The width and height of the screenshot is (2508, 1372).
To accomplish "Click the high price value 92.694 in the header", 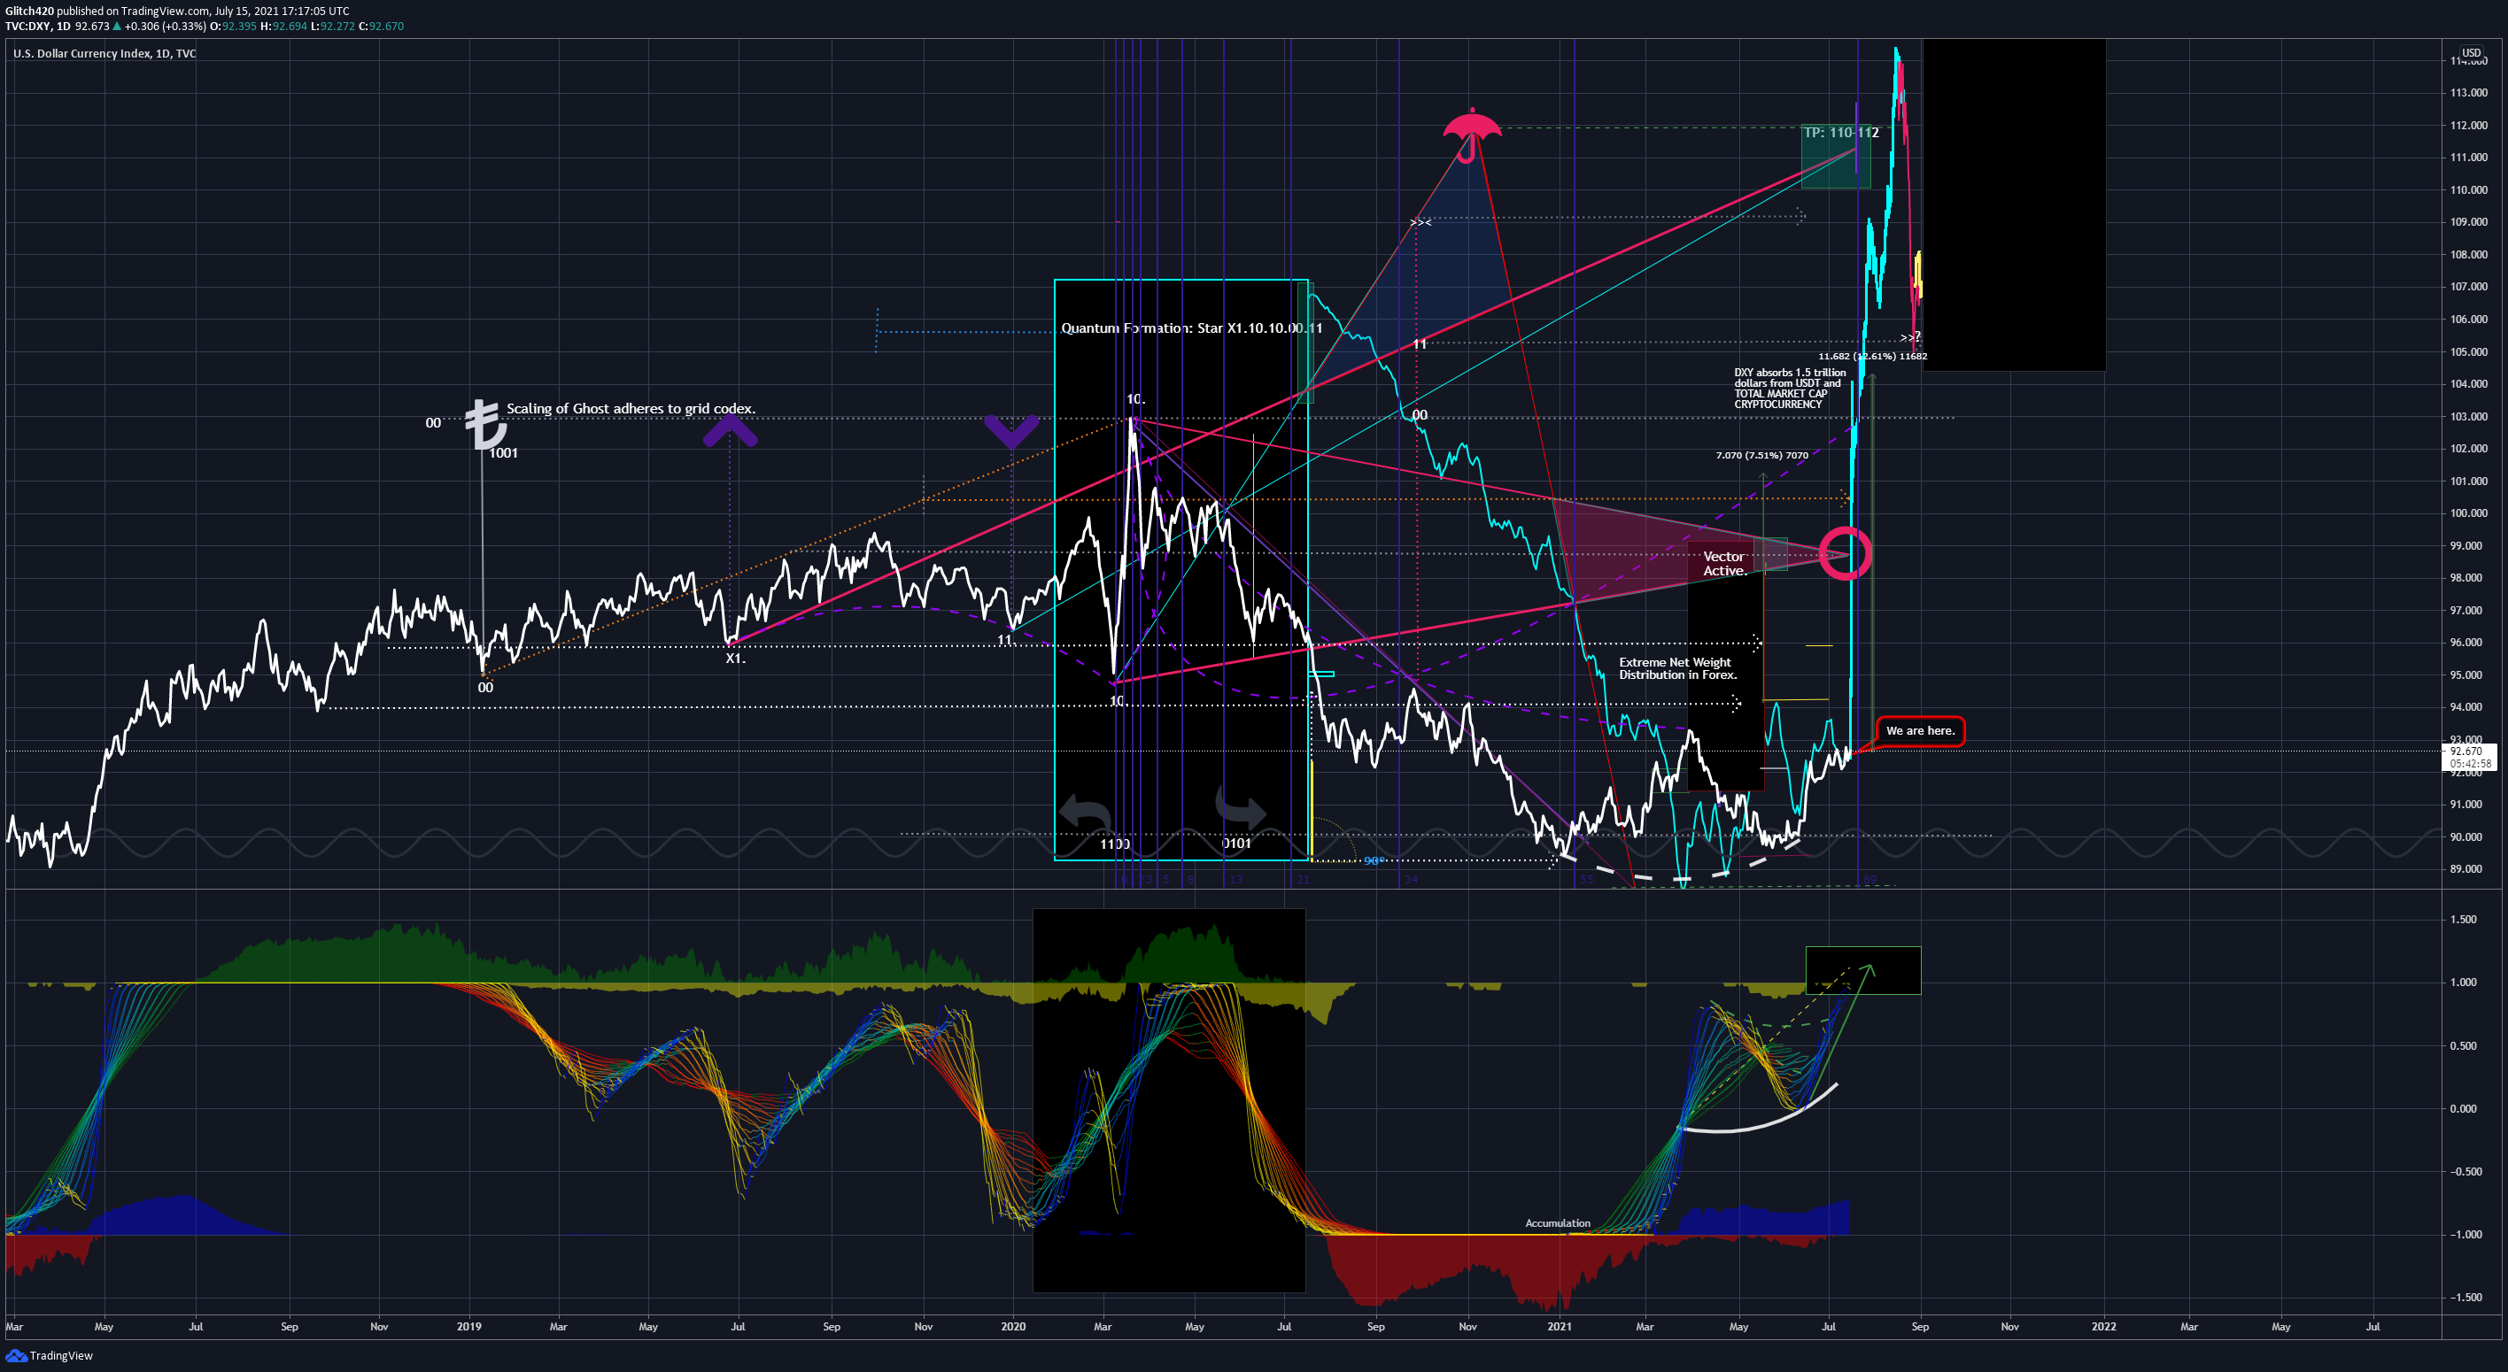I will coord(290,27).
